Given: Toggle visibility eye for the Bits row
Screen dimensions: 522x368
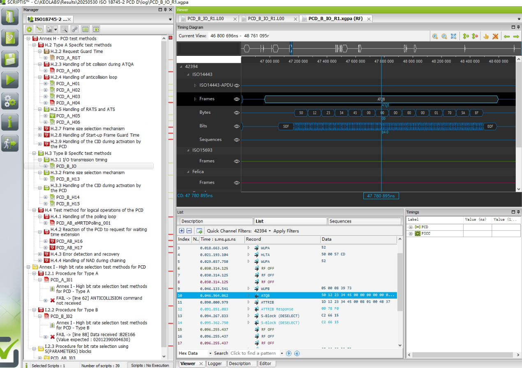Looking at the screenshot, I should [237, 126].
